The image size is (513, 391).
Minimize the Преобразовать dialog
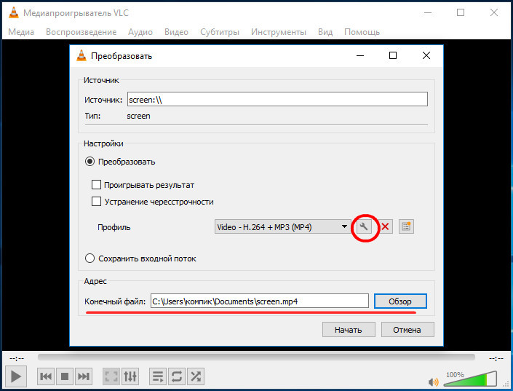pyautogui.click(x=360, y=55)
